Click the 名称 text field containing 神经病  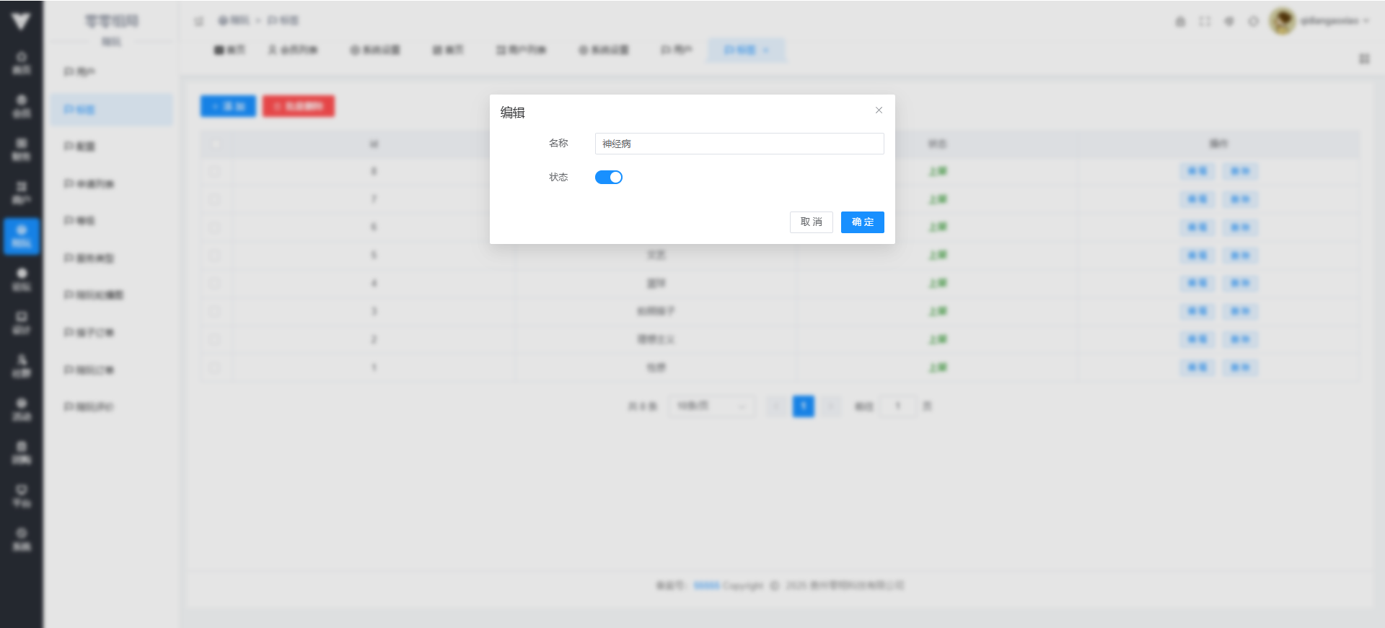739,144
